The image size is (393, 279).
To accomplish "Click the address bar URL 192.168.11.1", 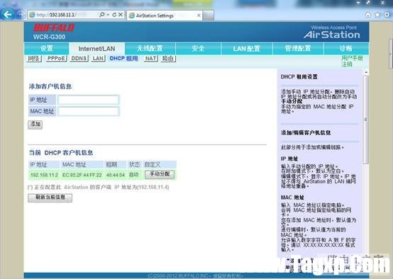I will click(55, 15).
